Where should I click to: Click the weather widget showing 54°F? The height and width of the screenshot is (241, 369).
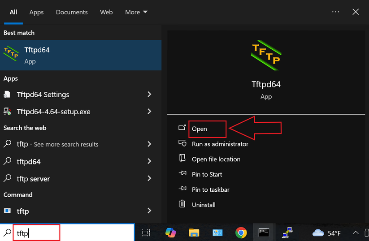[327, 233]
